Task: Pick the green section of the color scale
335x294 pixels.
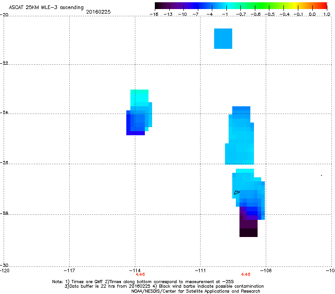Action: pos(263,5)
